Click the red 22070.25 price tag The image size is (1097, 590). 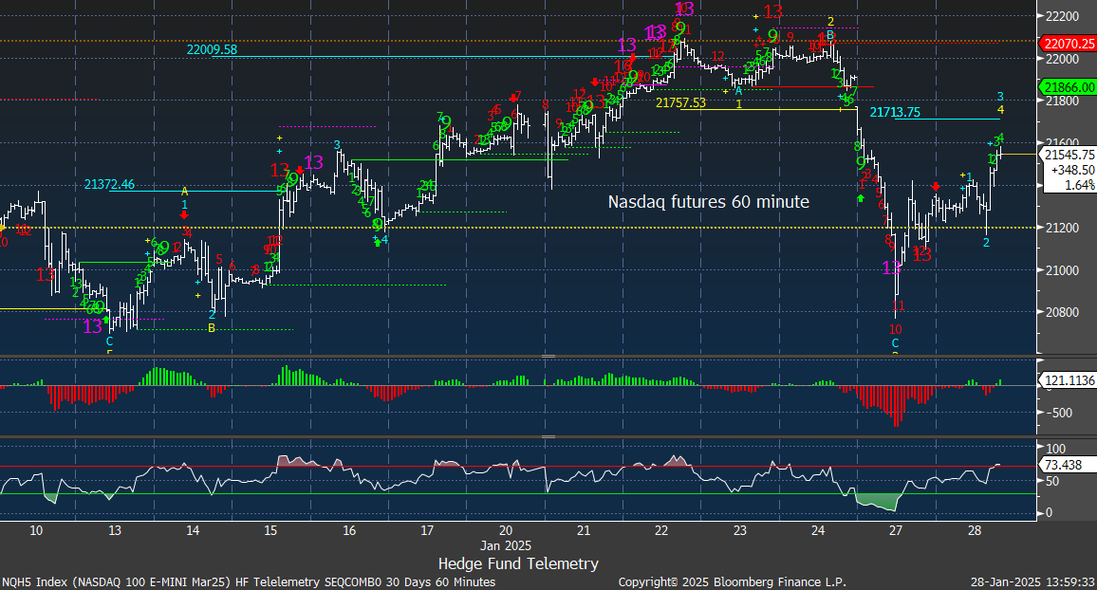1068,44
